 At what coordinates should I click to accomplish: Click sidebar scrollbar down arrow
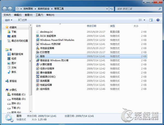(x=31, y=112)
